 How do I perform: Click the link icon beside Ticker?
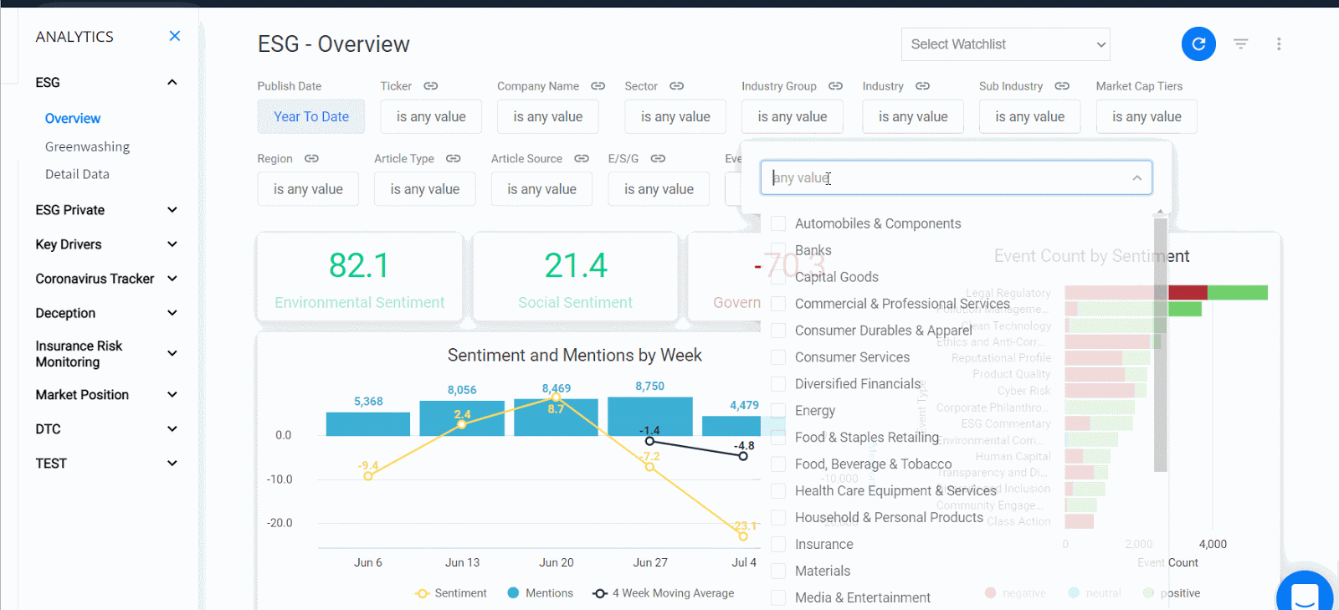431,86
